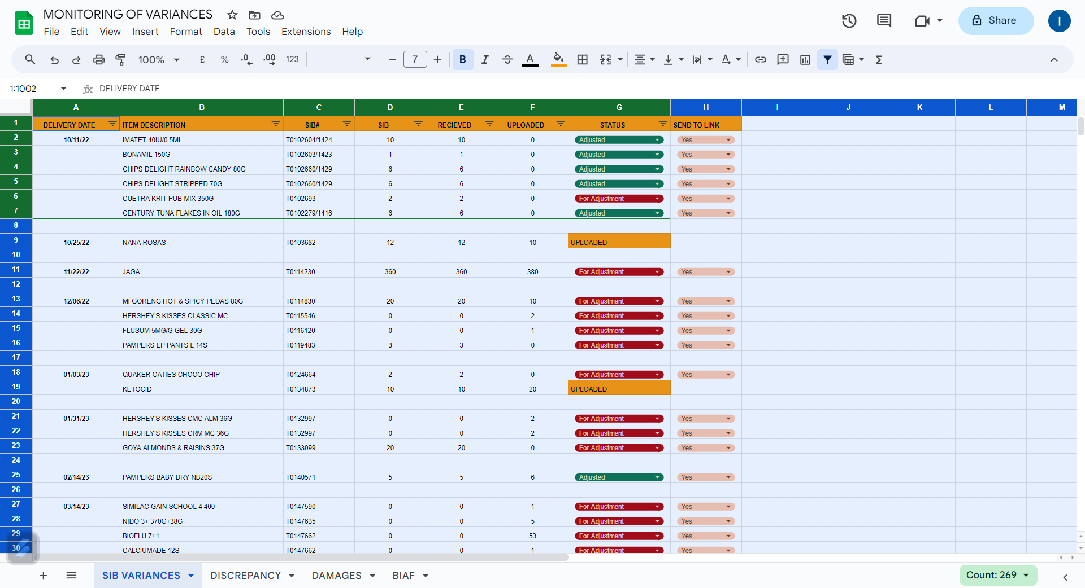Open status dropdown for CUETRA KRIT PUB-MIX
This screenshot has height=588, width=1085.
pos(619,199)
